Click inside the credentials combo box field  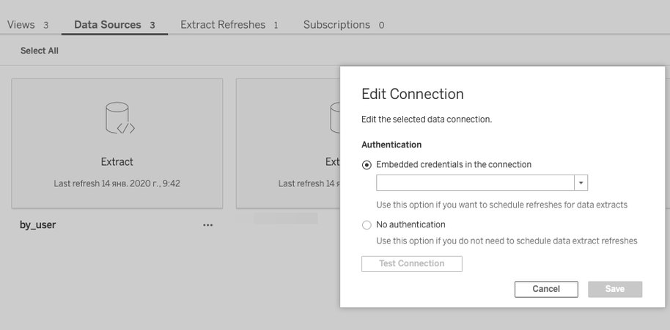[475, 183]
